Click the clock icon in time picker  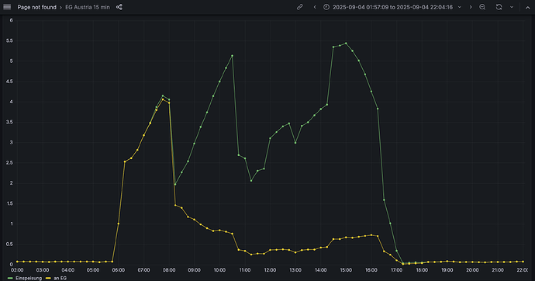point(326,7)
